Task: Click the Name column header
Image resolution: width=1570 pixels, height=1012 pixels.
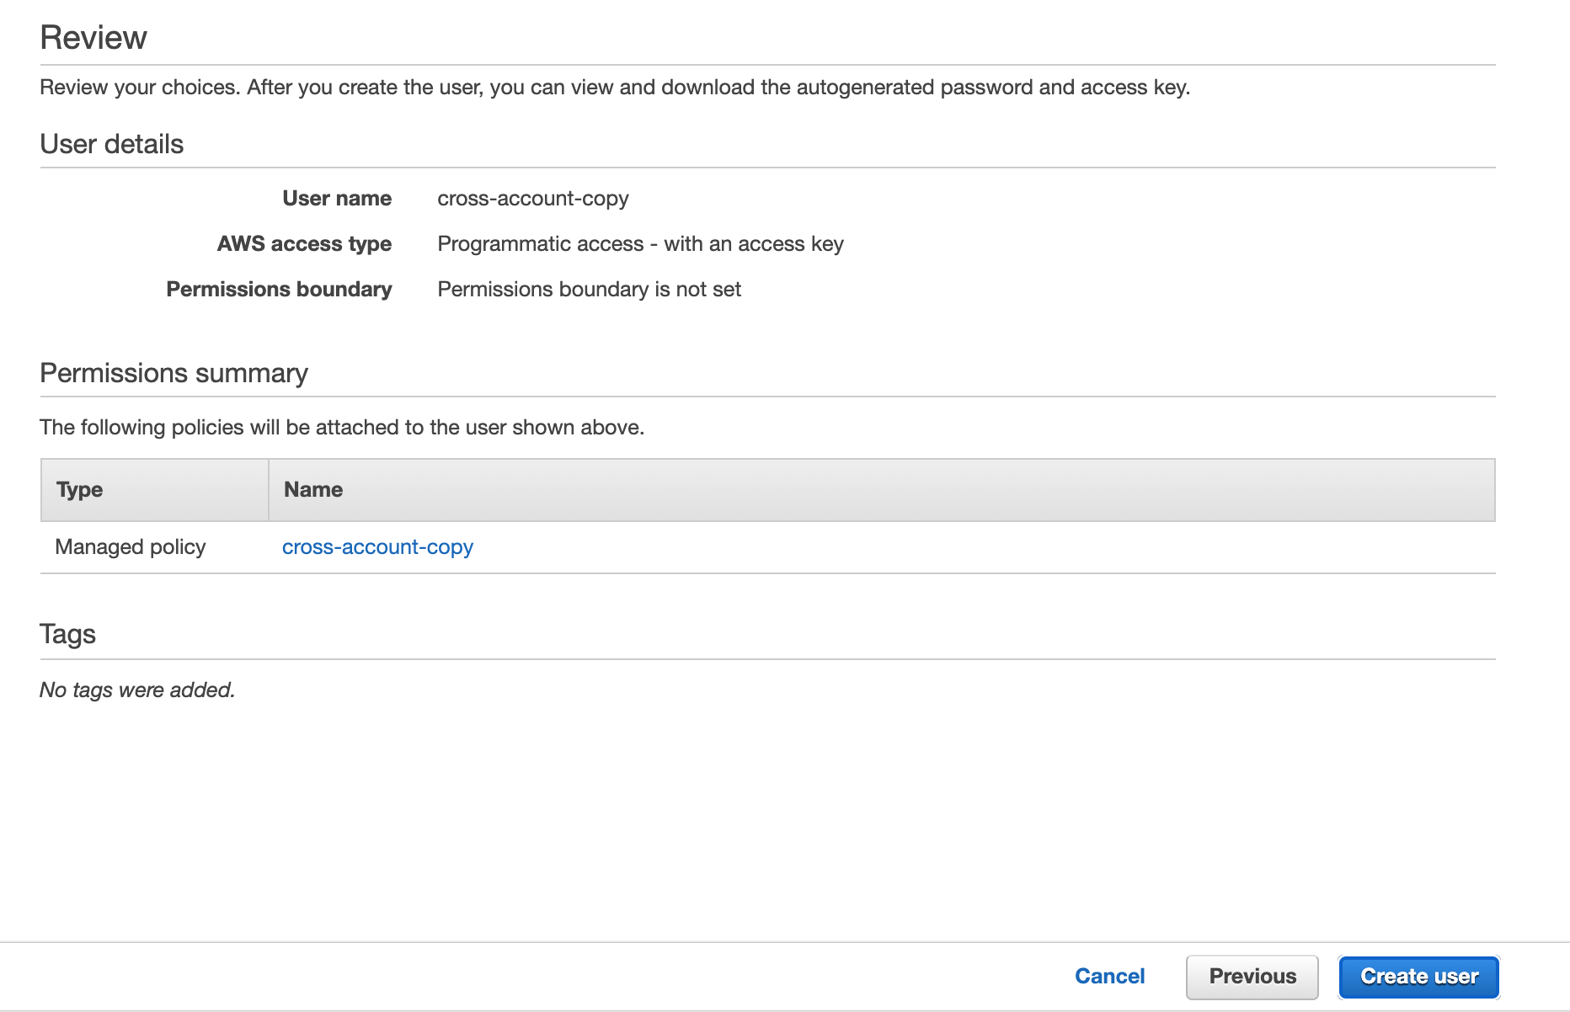Action: point(313,490)
